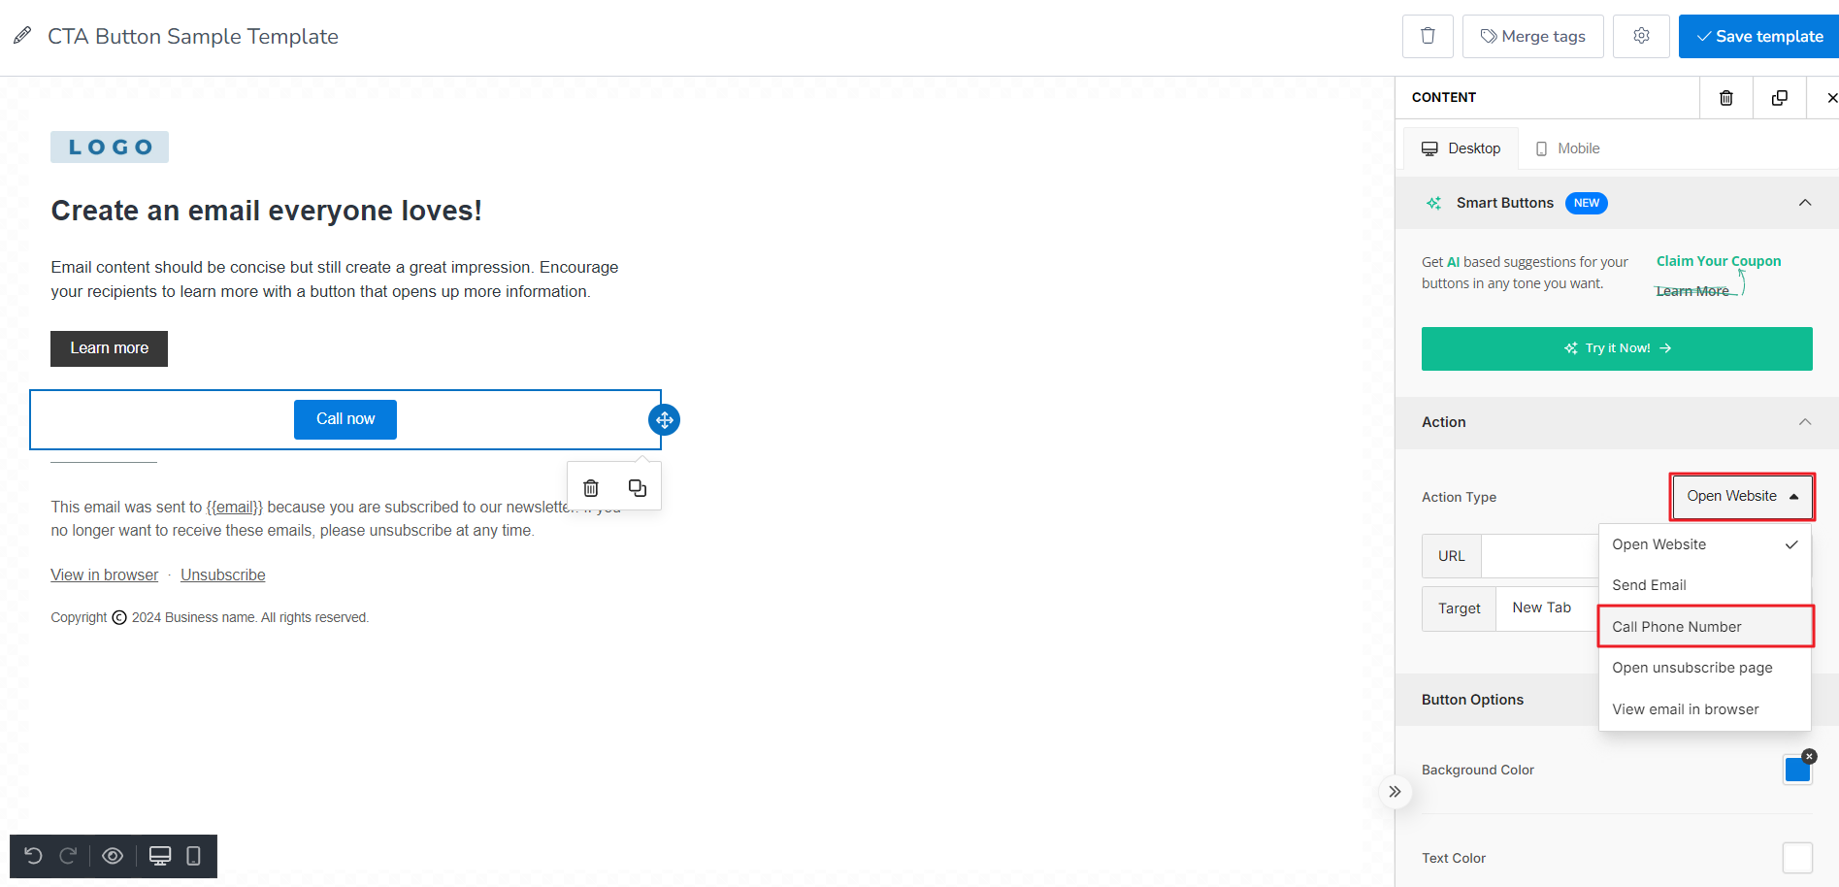Redo the last change
Screen dimensions: 1839x887
pyautogui.click(x=66, y=856)
